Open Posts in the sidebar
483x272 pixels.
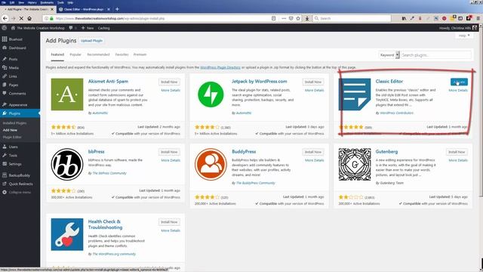coord(13,59)
